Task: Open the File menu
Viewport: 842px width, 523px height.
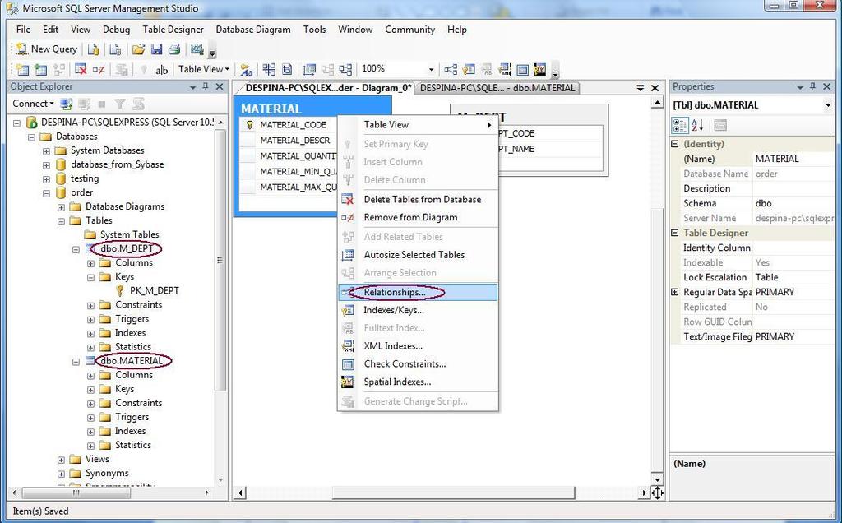Action: click(23, 30)
